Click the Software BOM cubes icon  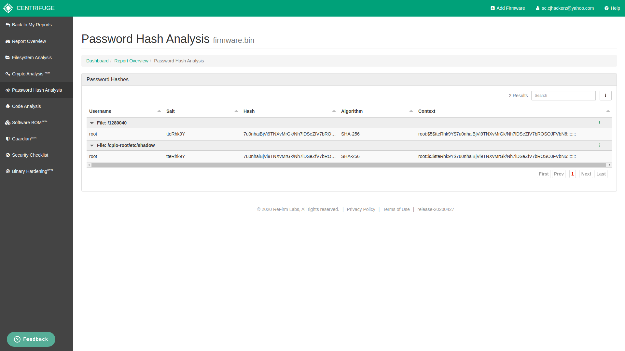coord(8,123)
